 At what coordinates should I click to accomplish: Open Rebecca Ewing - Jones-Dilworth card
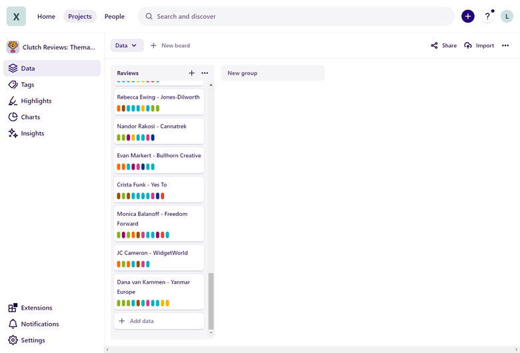click(x=159, y=102)
